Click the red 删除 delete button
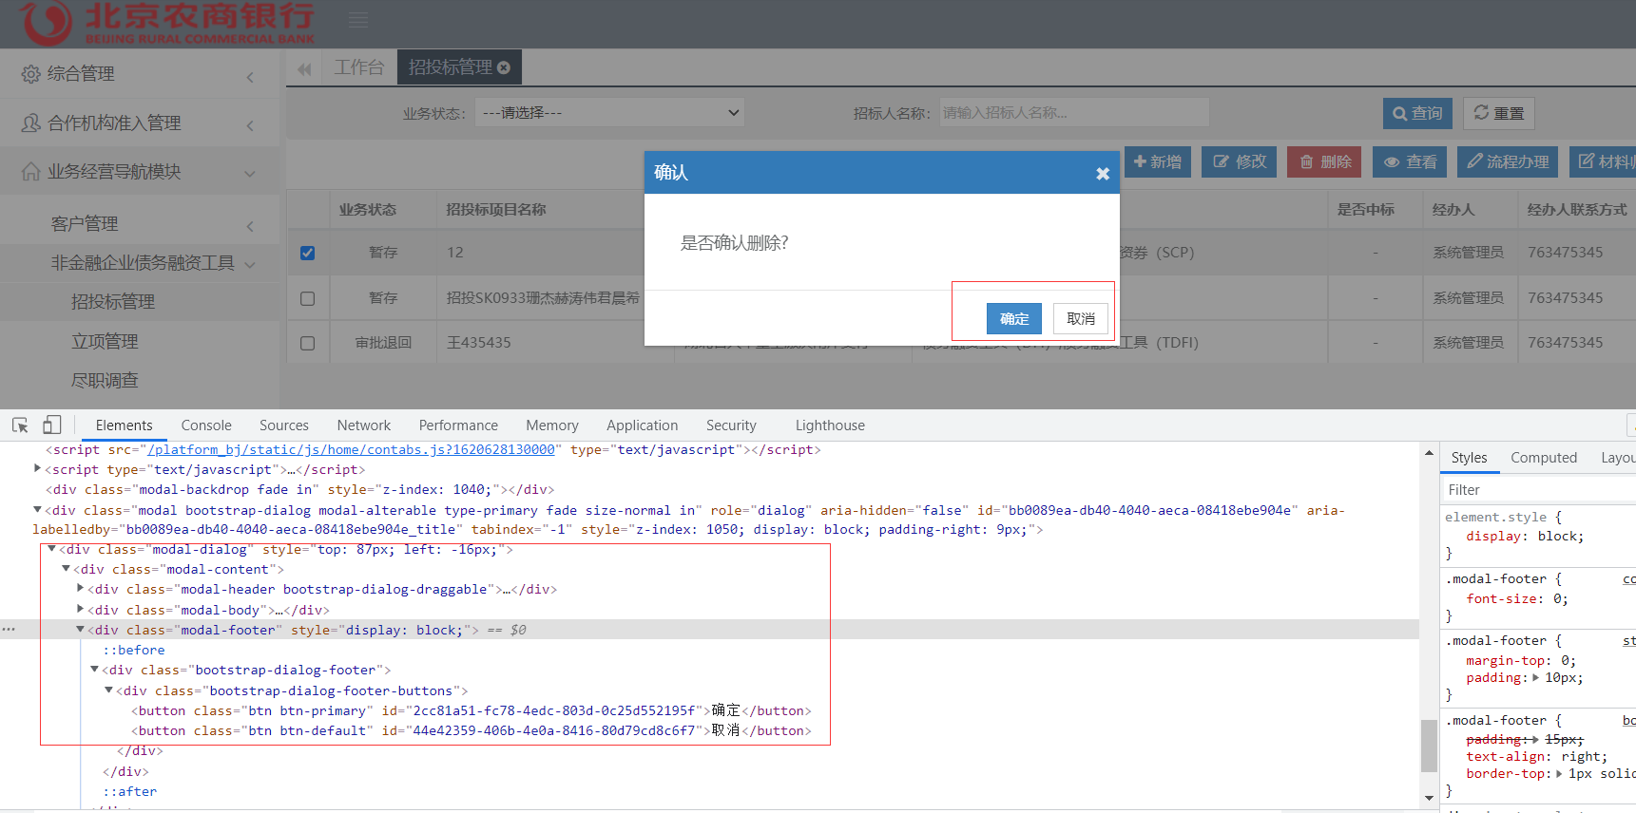1636x813 pixels. 1324,161
